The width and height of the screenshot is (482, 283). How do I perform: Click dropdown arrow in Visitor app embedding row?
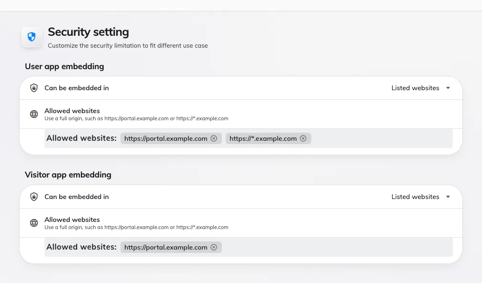click(448, 197)
